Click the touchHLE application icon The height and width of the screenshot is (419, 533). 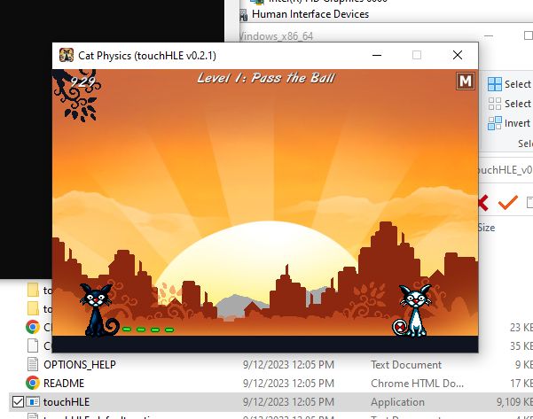click(33, 402)
